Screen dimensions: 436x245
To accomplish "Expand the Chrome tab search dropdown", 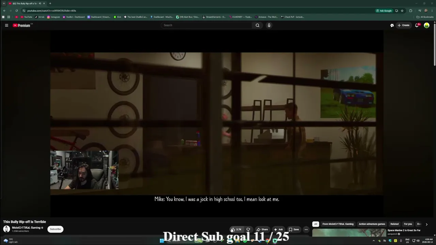I will [x=3, y=3].
